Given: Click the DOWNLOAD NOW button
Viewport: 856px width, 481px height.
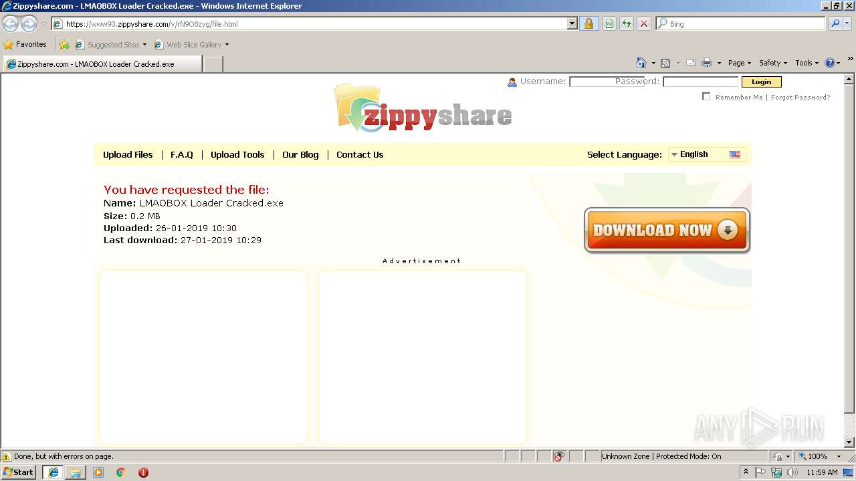Looking at the screenshot, I should click(x=667, y=230).
